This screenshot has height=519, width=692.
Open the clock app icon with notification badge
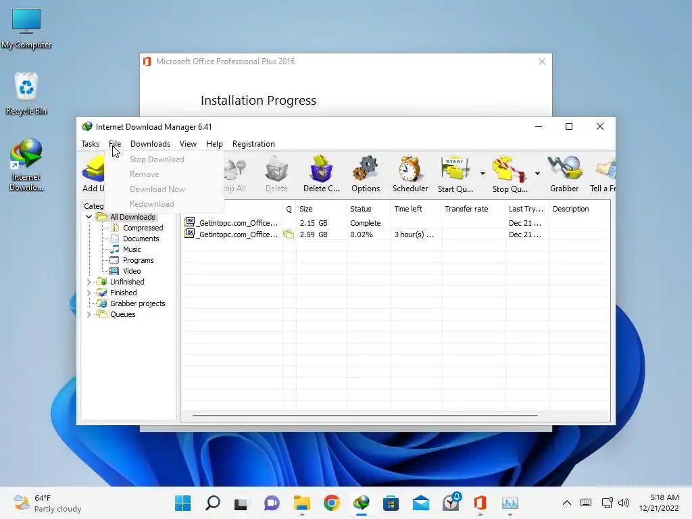click(x=451, y=502)
